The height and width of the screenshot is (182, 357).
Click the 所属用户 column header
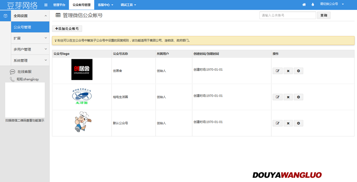(x=163, y=54)
